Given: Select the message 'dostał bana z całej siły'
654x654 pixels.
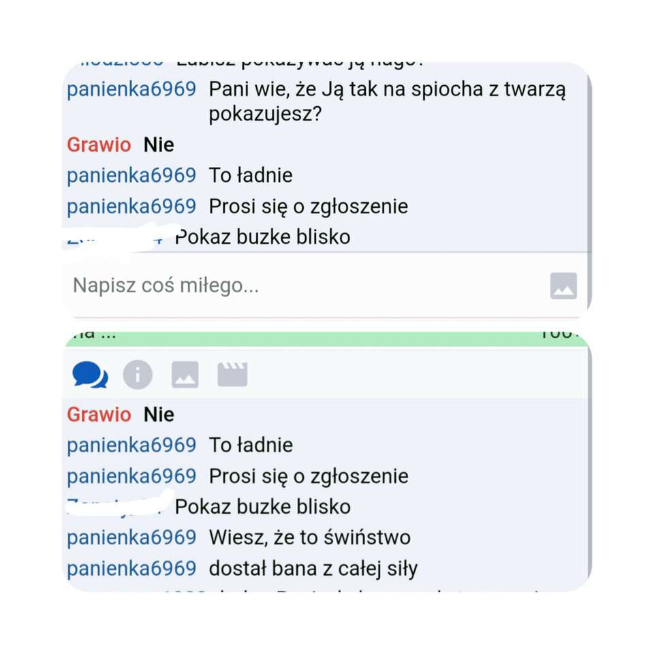Looking at the screenshot, I should [x=313, y=569].
